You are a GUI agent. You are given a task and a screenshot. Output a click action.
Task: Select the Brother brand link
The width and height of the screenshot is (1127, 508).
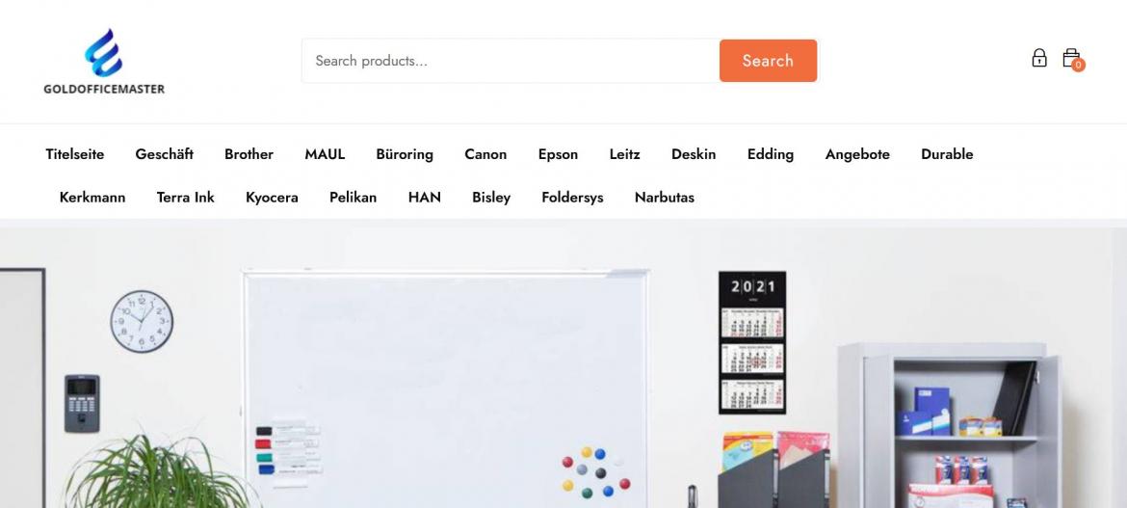click(x=249, y=154)
